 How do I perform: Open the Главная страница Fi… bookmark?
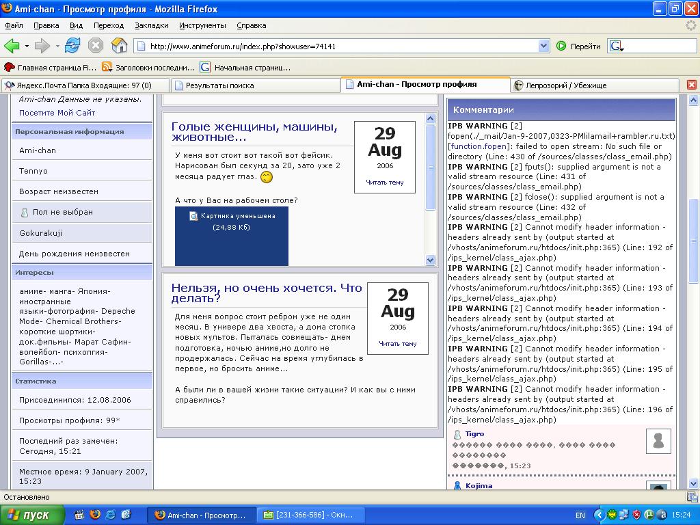pyautogui.click(x=50, y=68)
